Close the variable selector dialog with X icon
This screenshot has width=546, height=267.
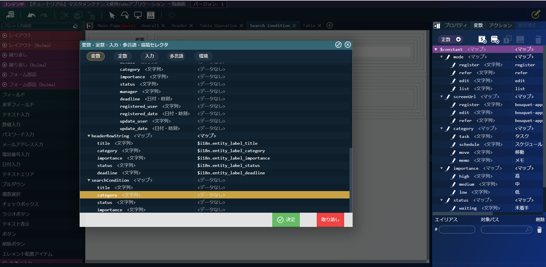pos(348,45)
